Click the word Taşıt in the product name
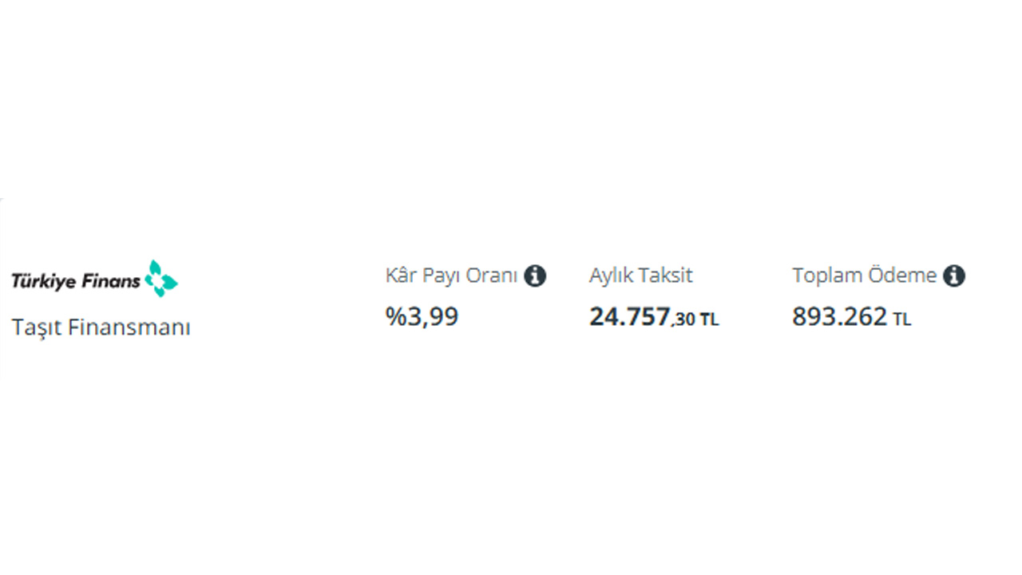Screen dimensions: 1022x575 click(x=37, y=327)
